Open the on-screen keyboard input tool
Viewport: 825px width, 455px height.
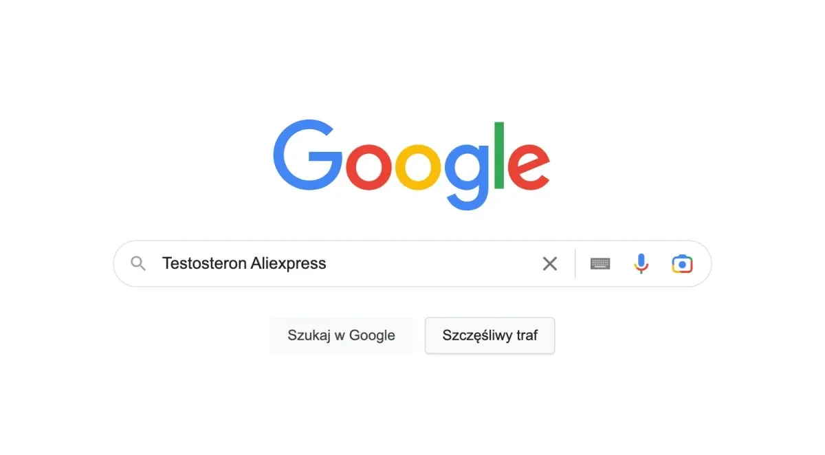(600, 263)
